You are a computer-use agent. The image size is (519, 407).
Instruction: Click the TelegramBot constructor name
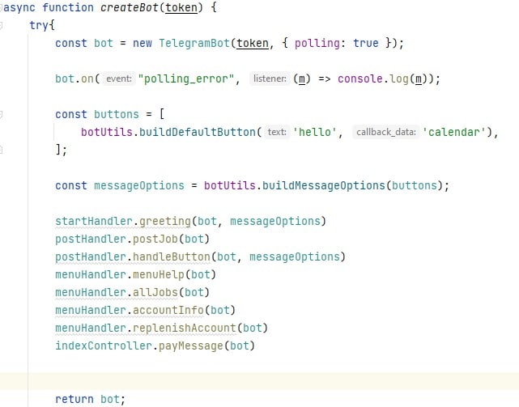coord(194,43)
